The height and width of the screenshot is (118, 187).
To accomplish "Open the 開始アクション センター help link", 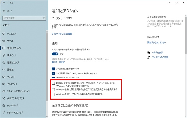I will point(156,42).
